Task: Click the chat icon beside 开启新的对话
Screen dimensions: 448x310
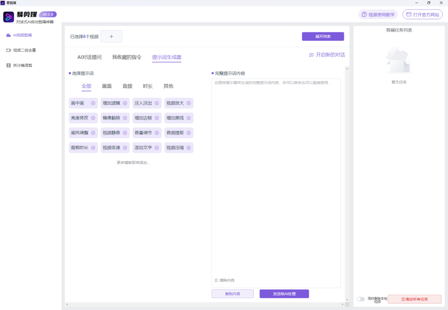Action: (311, 55)
